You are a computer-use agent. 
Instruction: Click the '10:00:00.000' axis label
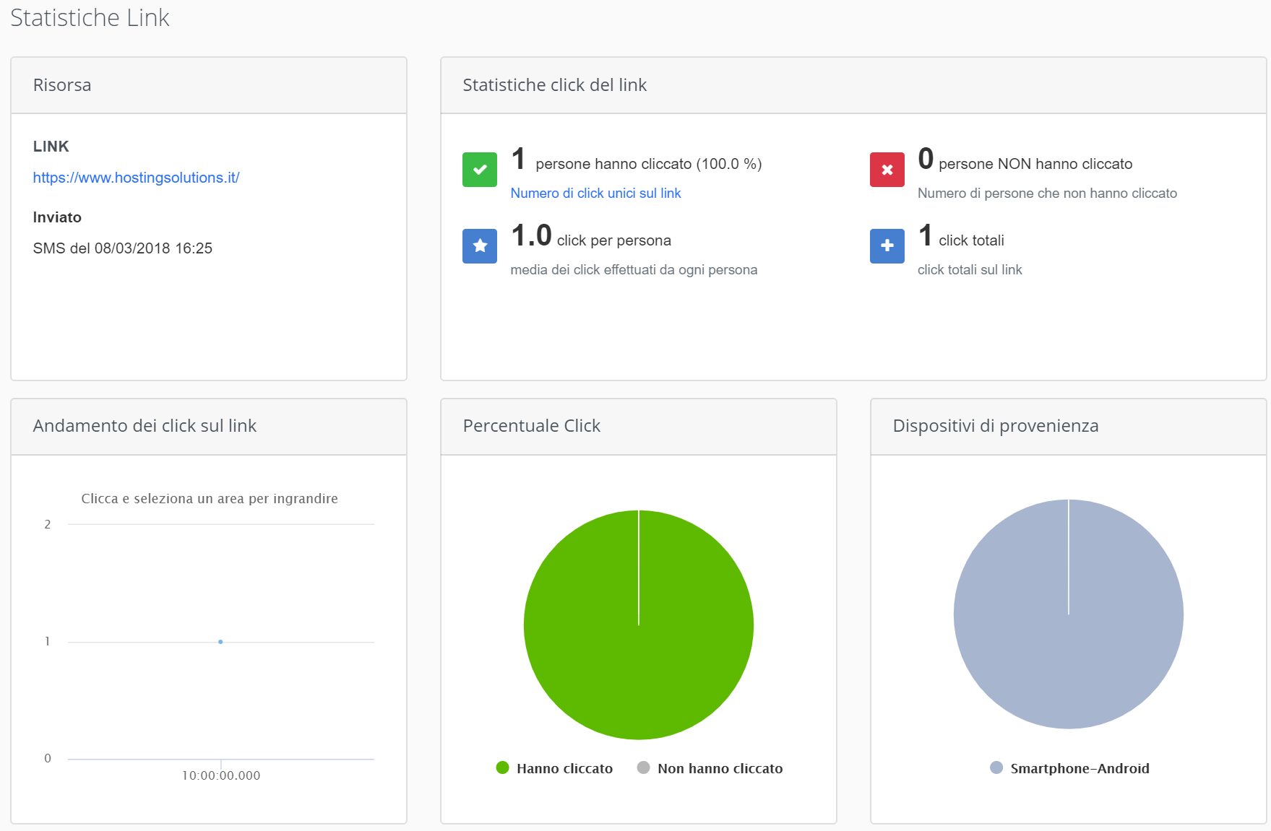click(x=221, y=775)
